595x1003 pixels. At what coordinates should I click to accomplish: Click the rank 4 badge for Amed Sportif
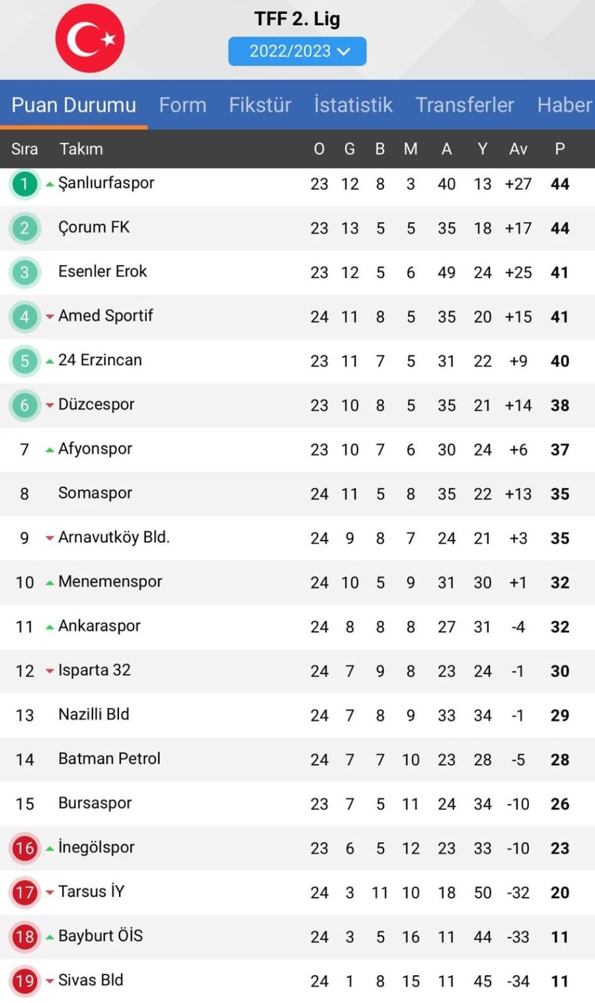(24, 316)
